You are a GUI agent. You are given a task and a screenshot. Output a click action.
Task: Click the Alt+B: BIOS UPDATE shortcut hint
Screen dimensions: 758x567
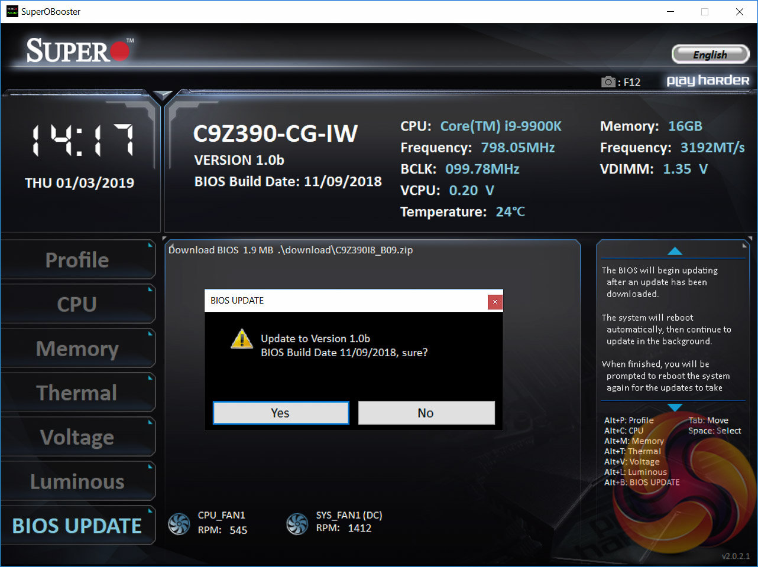642,483
